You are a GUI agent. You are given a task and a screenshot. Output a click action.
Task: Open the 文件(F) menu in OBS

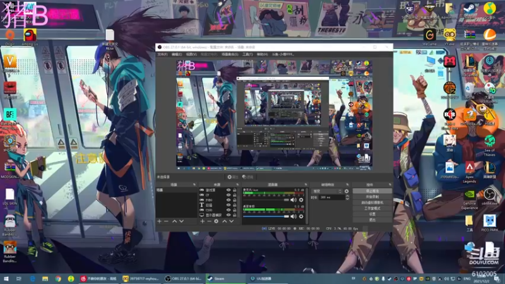(x=162, y=54)
